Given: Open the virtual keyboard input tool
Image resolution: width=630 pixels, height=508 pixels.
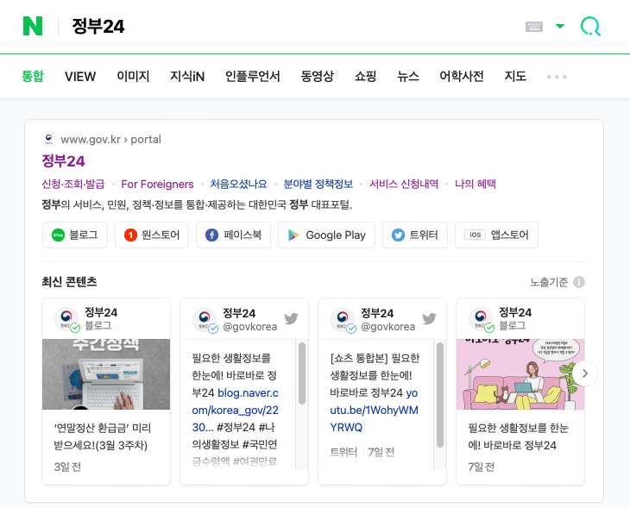Looking at the screenshot, I should point(534,27).
